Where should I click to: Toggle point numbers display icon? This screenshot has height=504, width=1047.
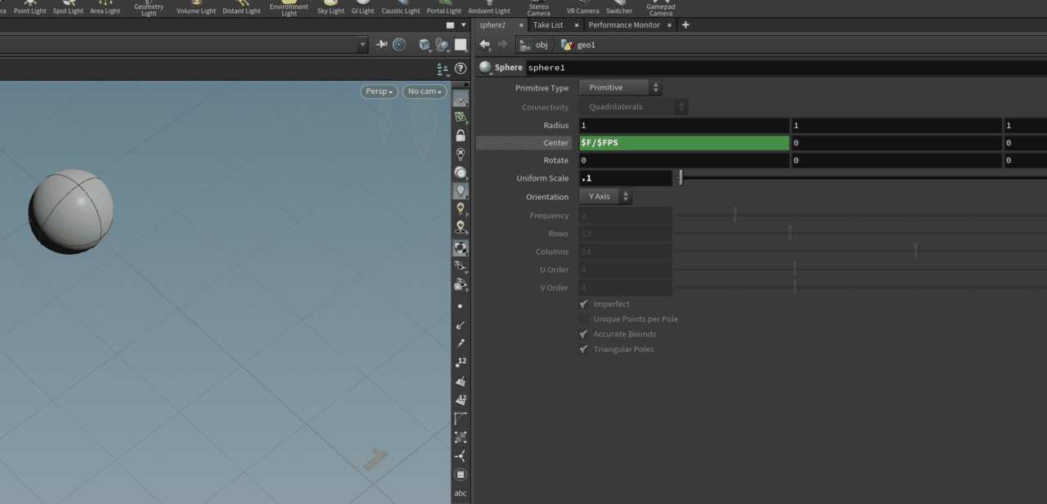pos(461,362)
